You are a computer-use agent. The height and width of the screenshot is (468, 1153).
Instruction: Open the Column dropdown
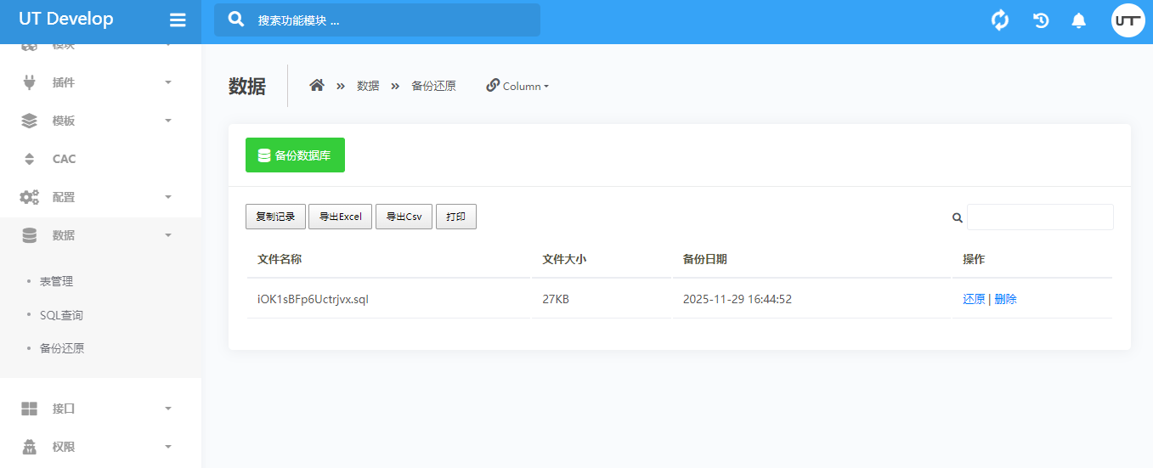coord(517,86)
